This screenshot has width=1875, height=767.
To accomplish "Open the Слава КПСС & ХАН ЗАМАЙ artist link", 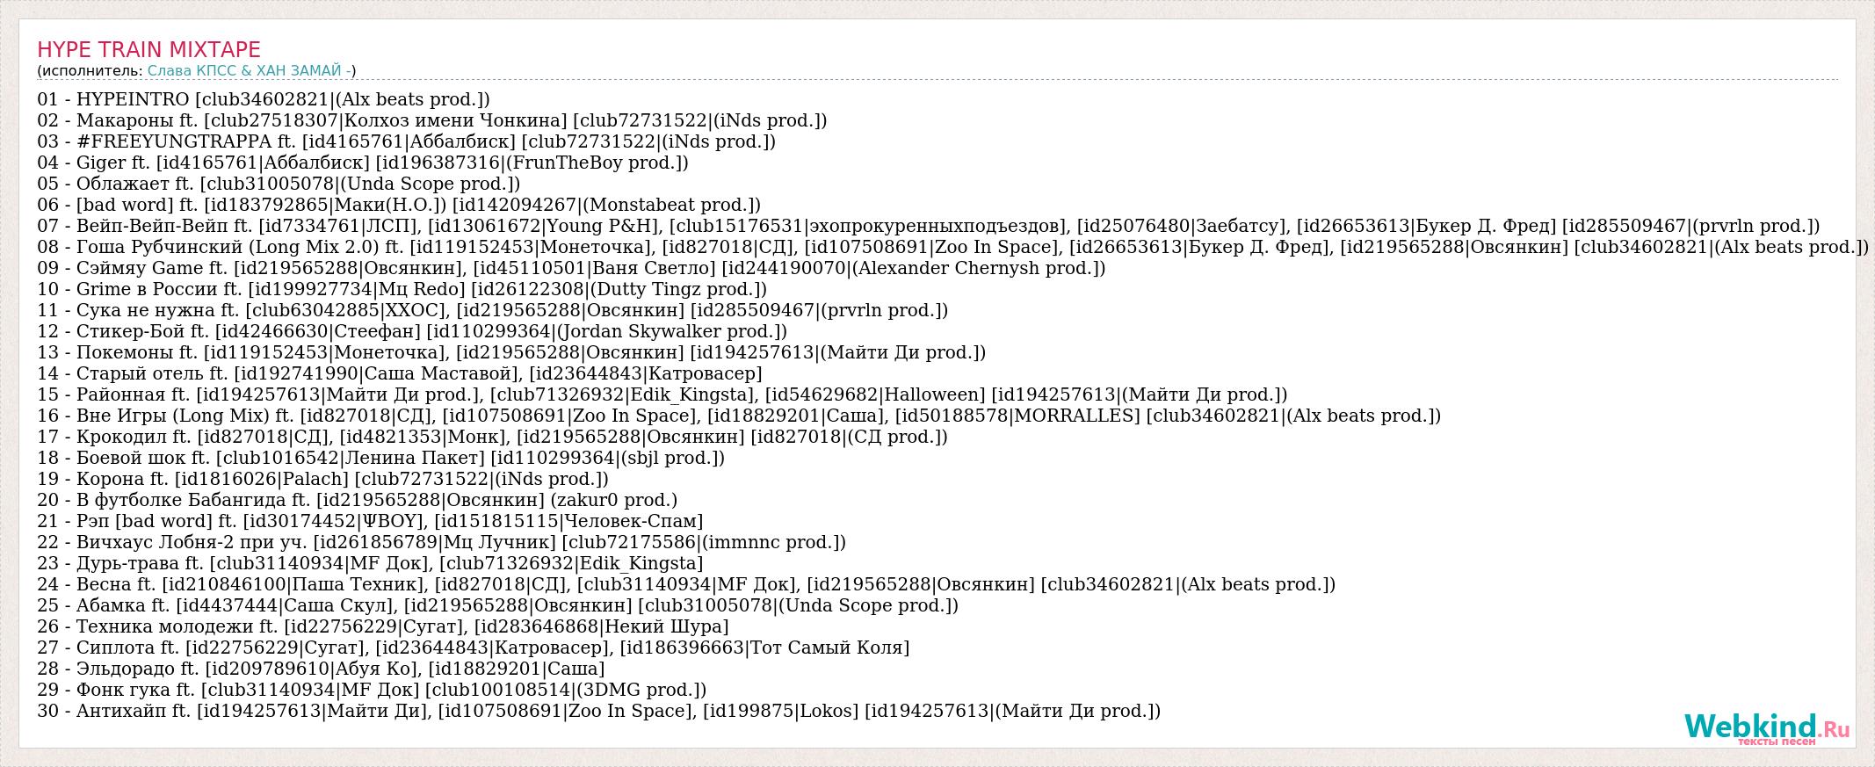I will pos(250,71).
